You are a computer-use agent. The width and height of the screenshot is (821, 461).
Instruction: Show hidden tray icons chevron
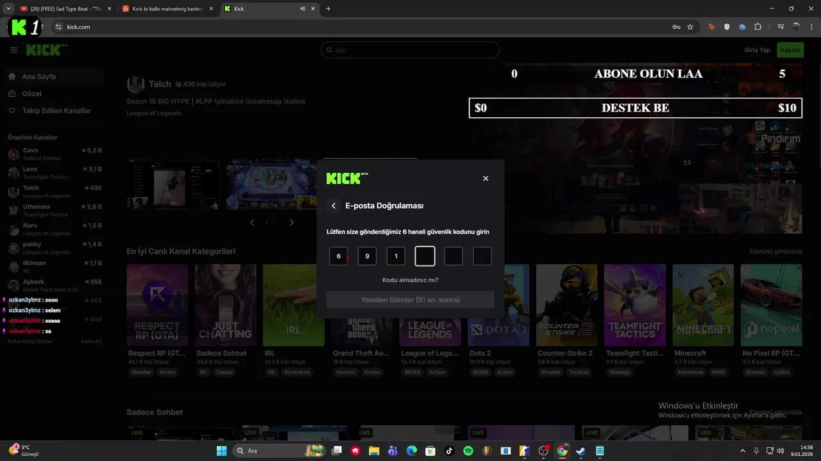[743, 451]
